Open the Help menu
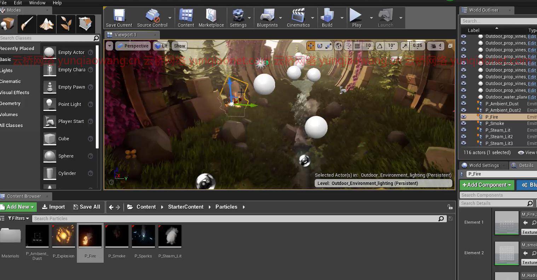Screen dimensions: 537x280 pos(57,3)
